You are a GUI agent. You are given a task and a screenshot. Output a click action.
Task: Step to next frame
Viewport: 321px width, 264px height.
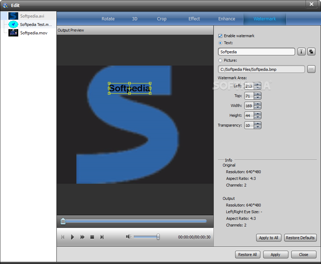(x=102, y=237)
